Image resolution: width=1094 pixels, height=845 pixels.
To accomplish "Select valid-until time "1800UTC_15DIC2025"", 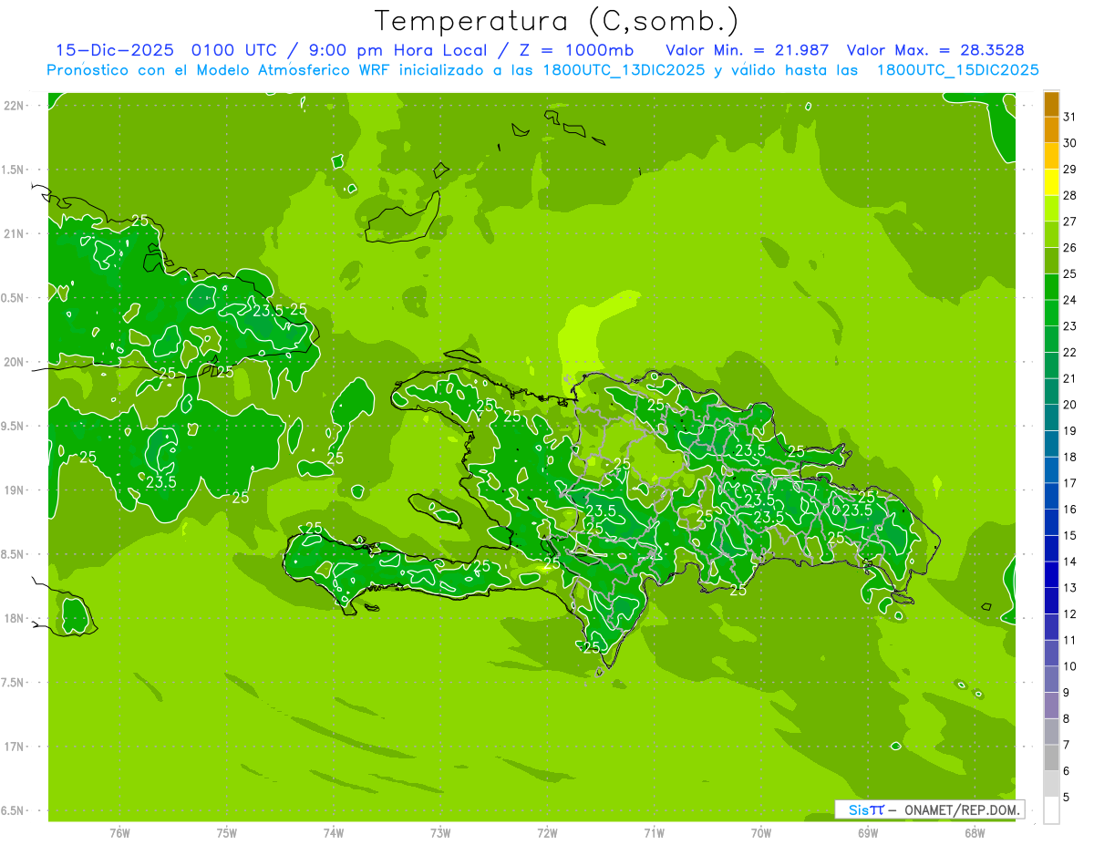I will tap(957, 70).
